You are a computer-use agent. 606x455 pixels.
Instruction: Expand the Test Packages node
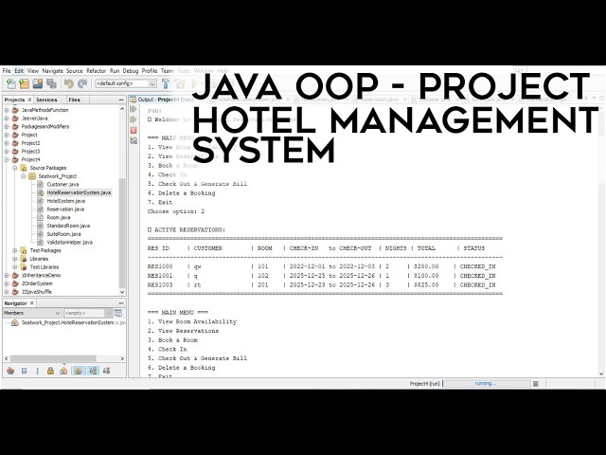pyautogui.click(x=15, y=250)
